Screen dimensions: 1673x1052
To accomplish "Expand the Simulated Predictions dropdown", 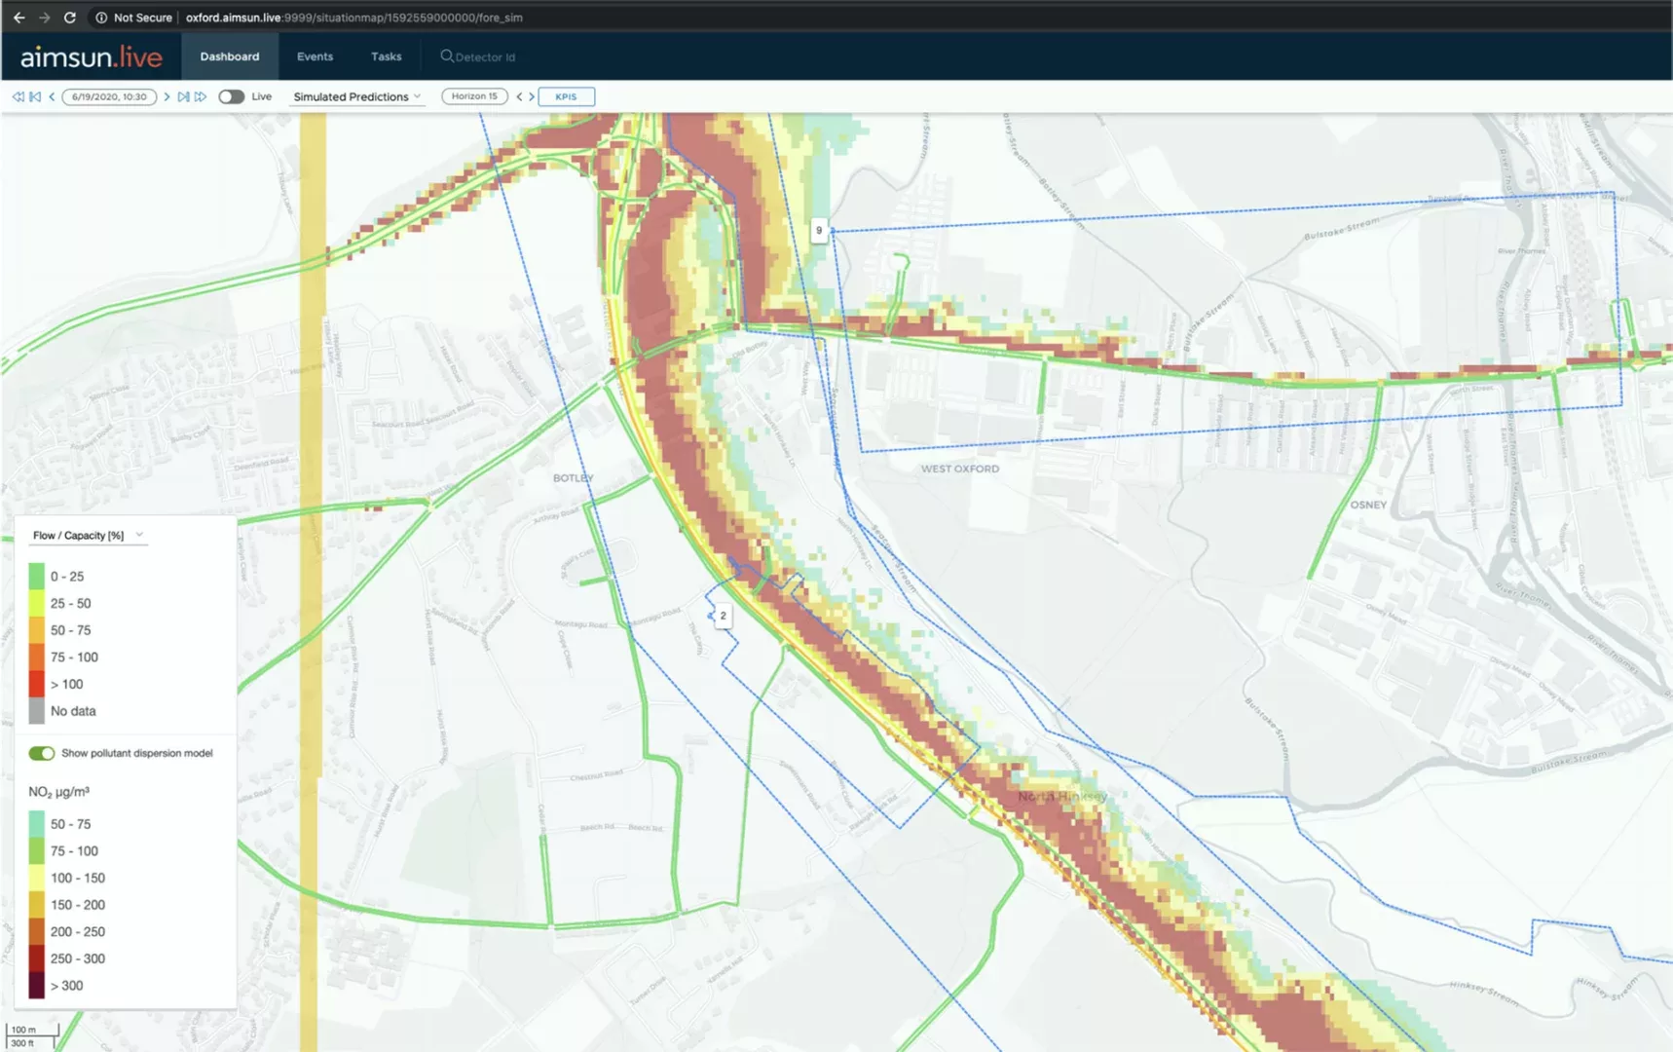I will tap(356, 96).
